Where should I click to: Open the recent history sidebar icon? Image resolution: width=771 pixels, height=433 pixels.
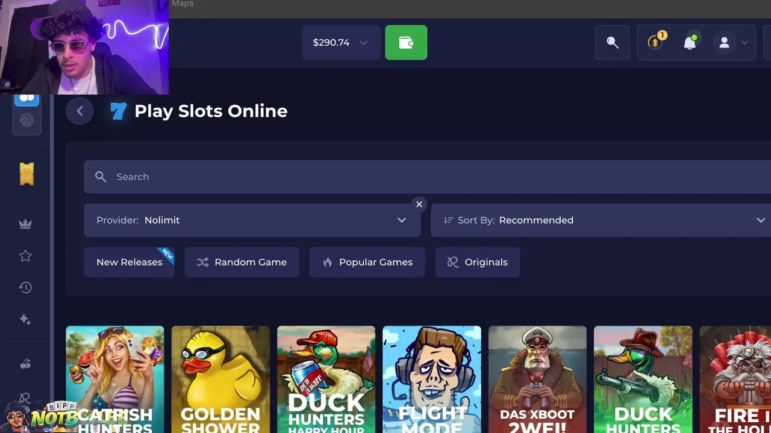(x=25, y=288)
